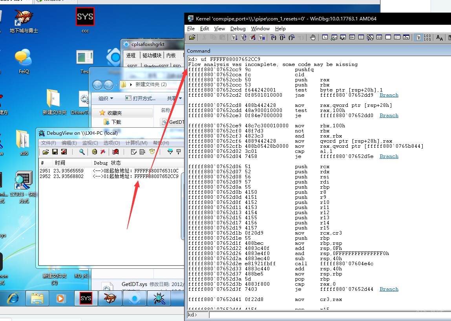451x321 pixels.
Task: Click WinDbg Step Out icon
Action: (292, 37)
